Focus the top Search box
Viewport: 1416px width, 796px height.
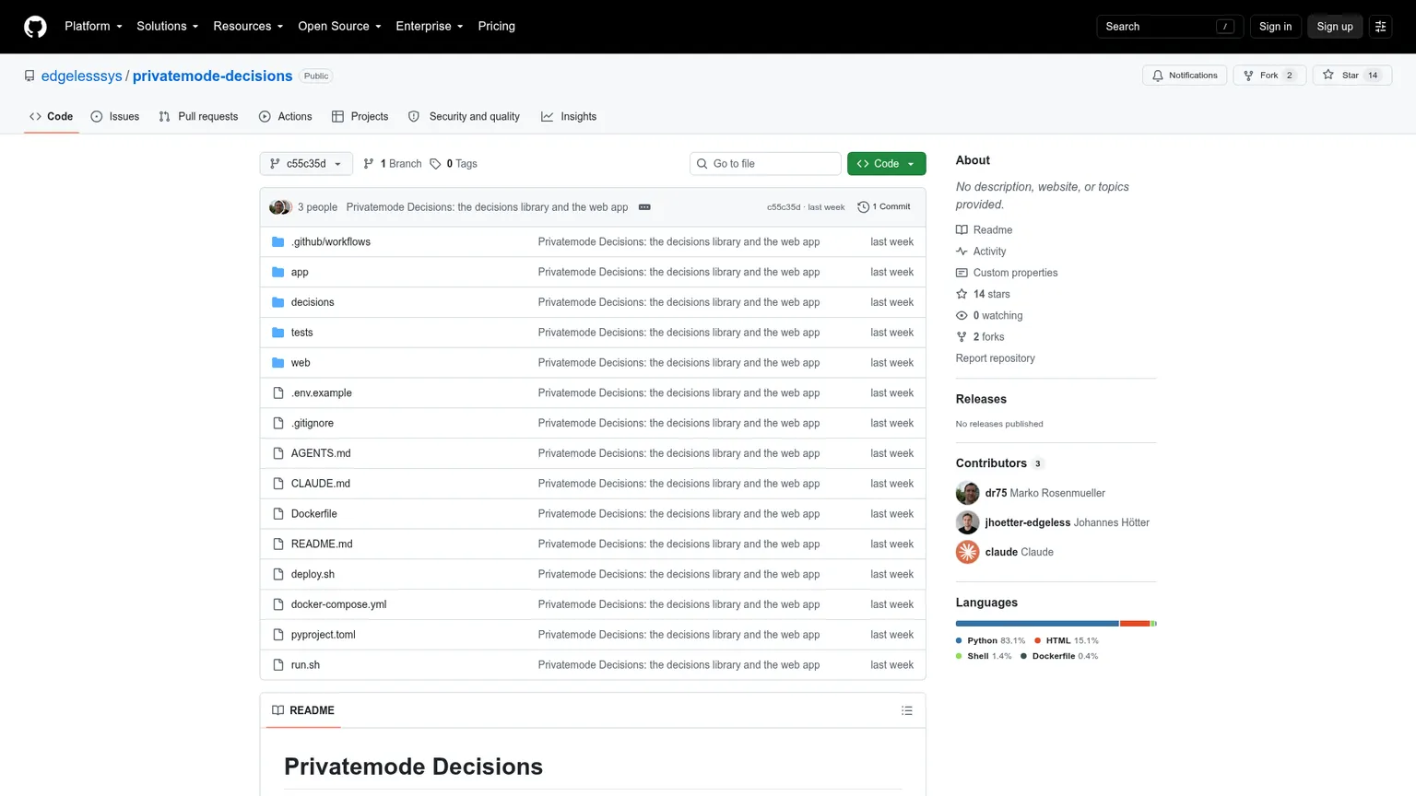tap(1170, 27)
